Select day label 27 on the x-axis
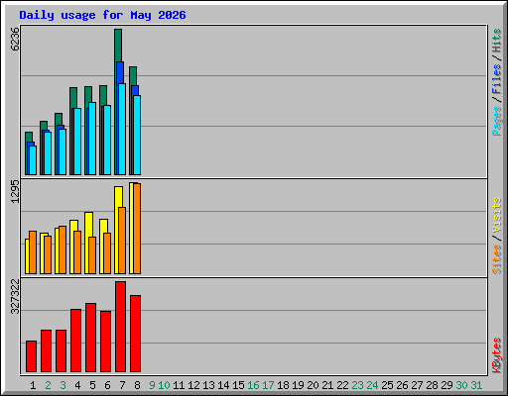The height and width of the screenshot is (396, 508). [417, 385]
